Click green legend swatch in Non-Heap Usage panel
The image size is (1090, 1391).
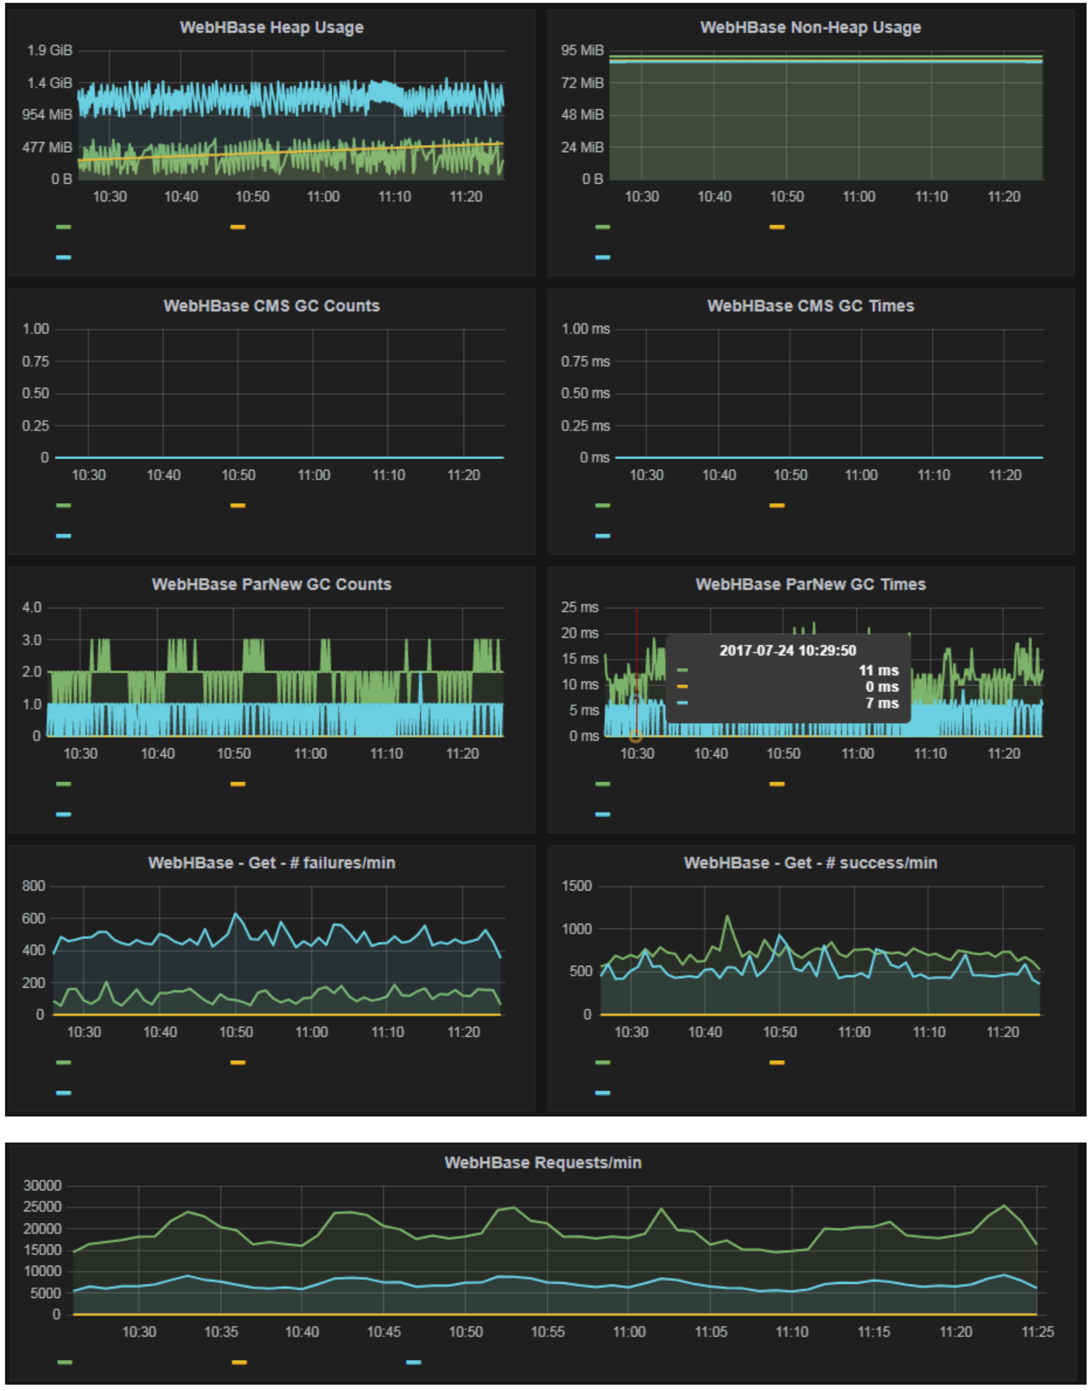click(x=603, y=227)
